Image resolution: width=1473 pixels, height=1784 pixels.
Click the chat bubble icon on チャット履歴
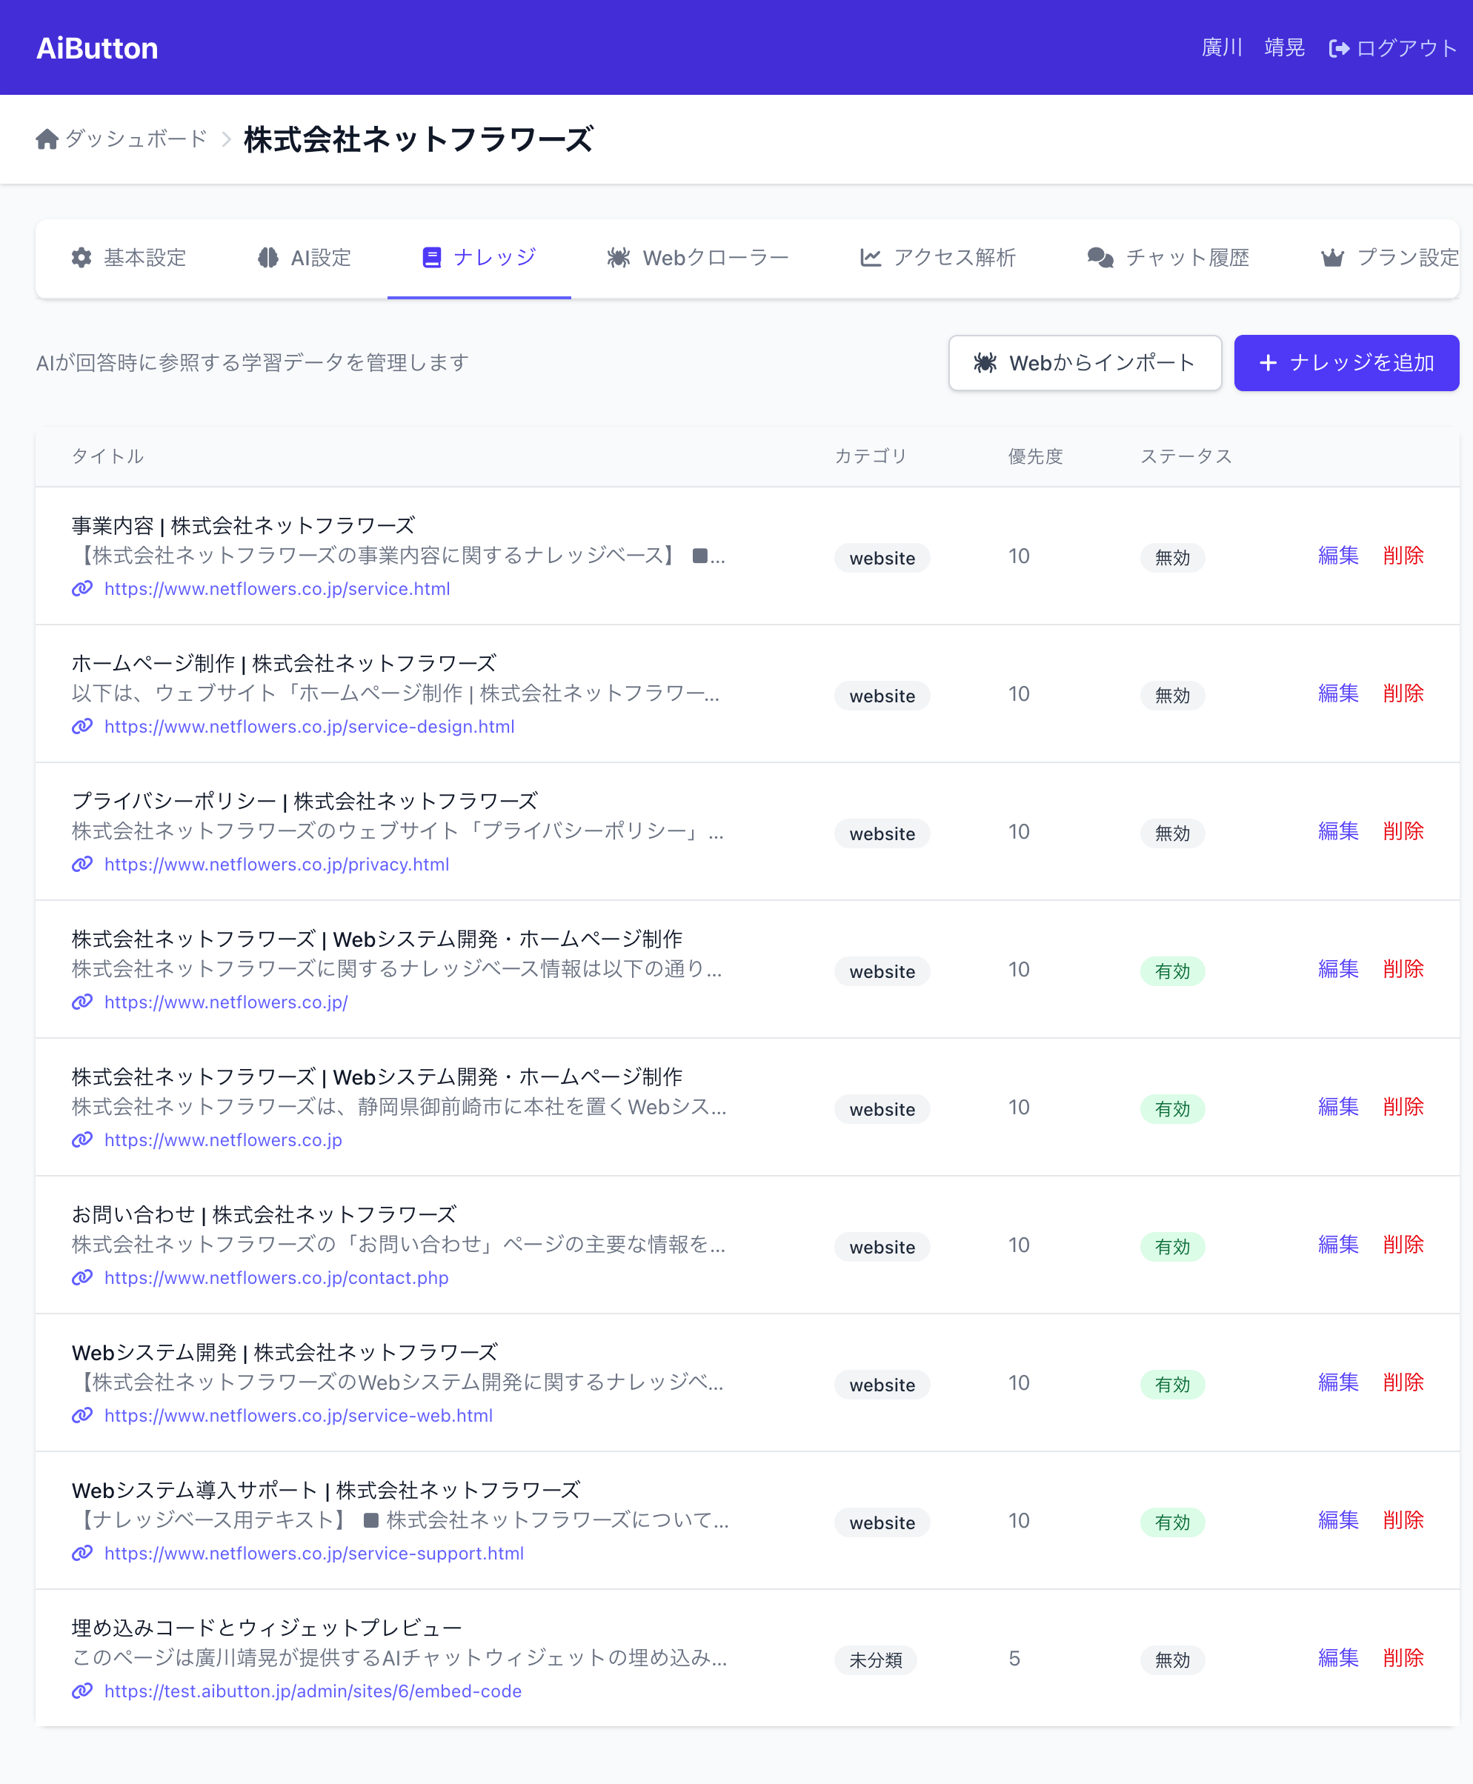(1100, 258)
